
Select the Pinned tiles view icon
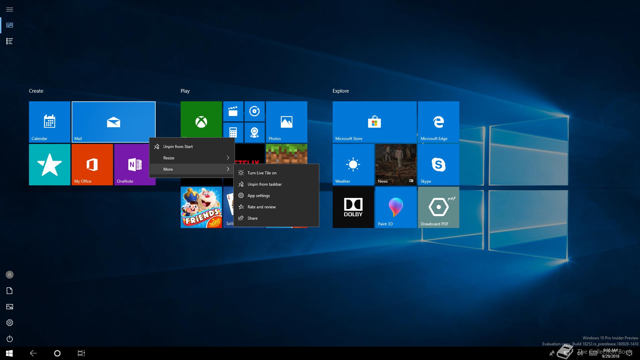10,25
